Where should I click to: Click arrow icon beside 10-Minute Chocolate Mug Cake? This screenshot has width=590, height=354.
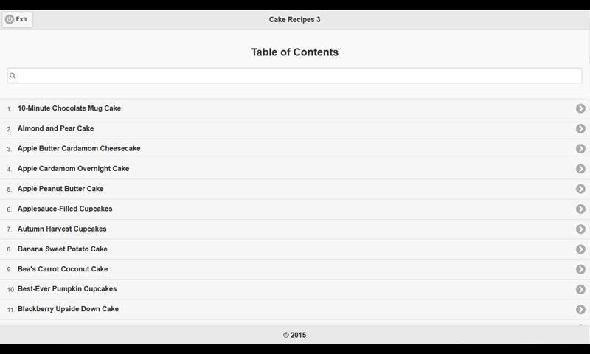point(580,108)
